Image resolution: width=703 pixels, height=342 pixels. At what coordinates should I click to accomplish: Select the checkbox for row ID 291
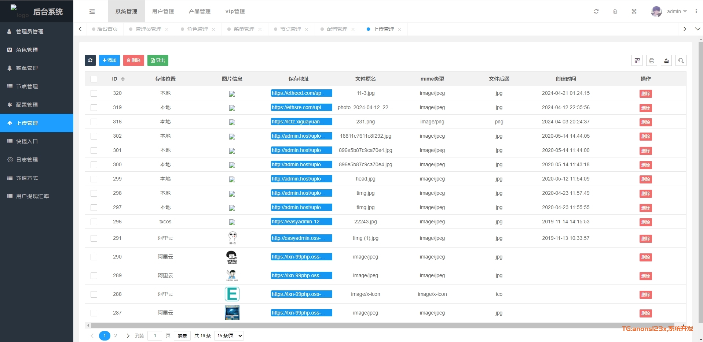point(94,238)
